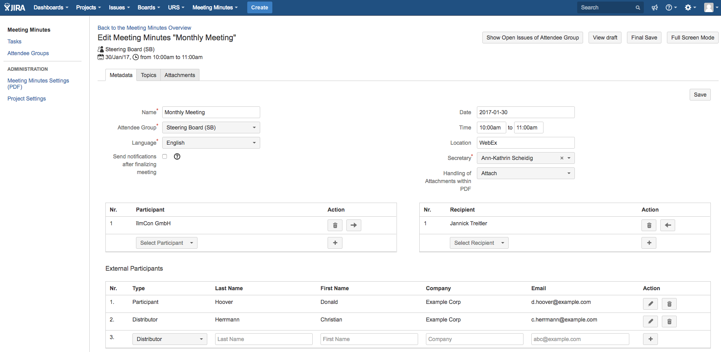
Task: Open Attendee Groups in the sidebar
Action: [28, 53]
